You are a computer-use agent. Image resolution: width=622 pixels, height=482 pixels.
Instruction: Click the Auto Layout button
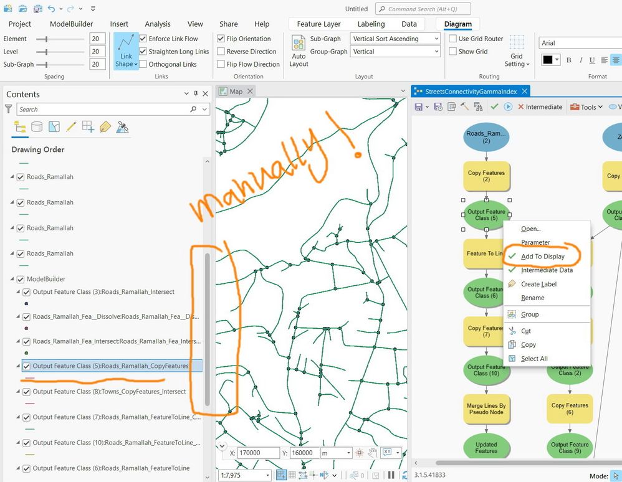(x=299, y=52)
